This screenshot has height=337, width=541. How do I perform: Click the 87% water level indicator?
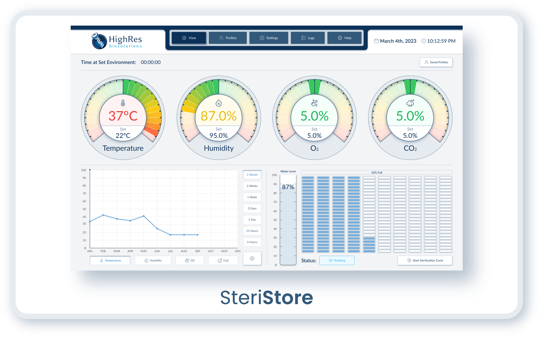click(x=288, y=187)
